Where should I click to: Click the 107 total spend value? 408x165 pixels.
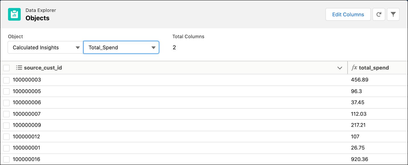[x=355, y=137]
